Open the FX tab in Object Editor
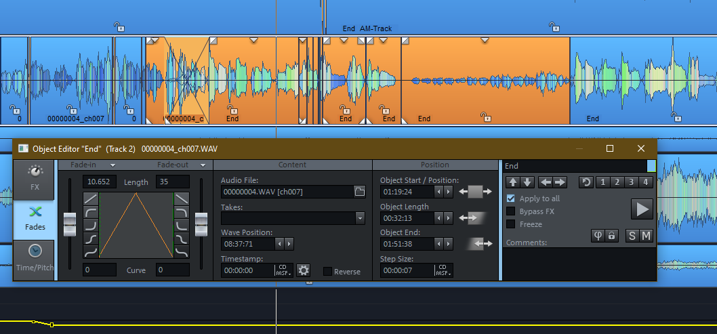This screenshot has height=334, width=717. 35,180
